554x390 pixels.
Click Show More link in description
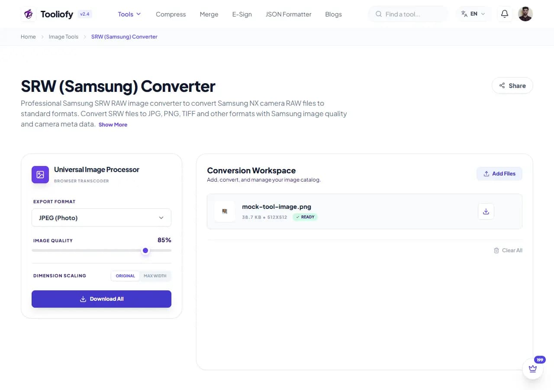click(113, 125)
